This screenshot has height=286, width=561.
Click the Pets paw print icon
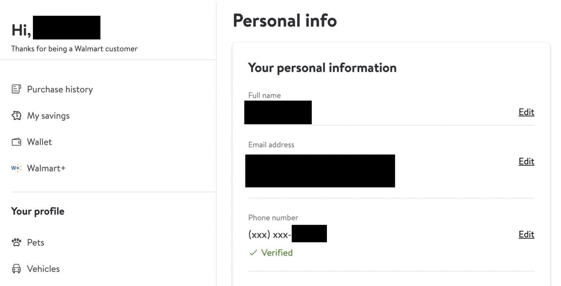coord(16,243)
